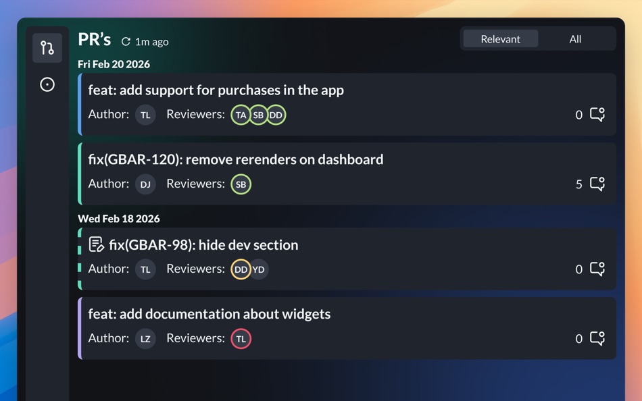Open comments for the widgets documentation PR
This screenshot has height=401, width=642.
[x=596, y=338]
